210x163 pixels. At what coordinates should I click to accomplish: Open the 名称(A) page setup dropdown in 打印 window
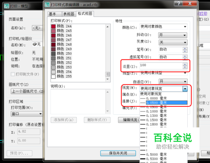(37, 28)
